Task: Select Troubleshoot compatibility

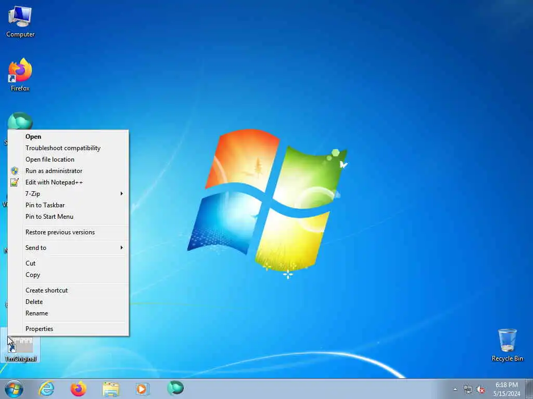Action: [x=68, y=148]
